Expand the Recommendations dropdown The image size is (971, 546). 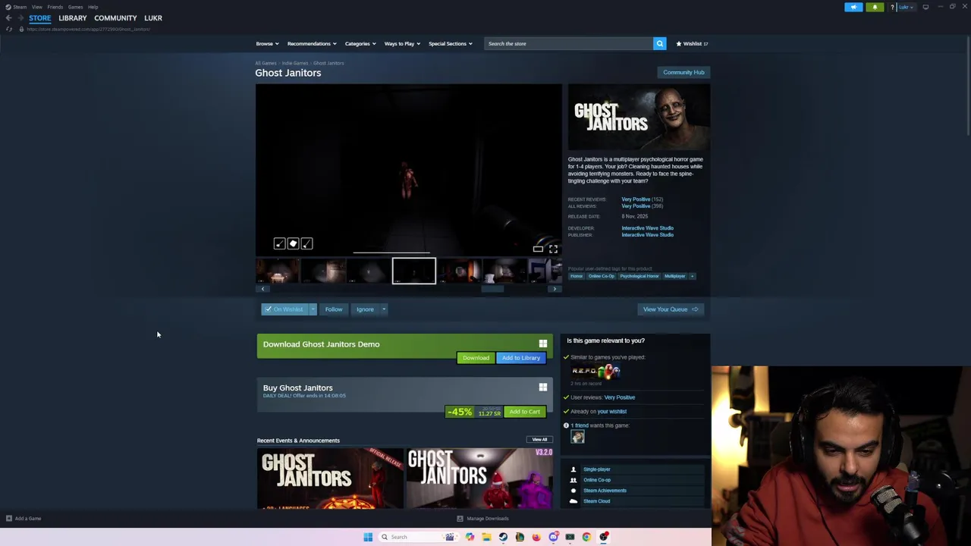312,44
